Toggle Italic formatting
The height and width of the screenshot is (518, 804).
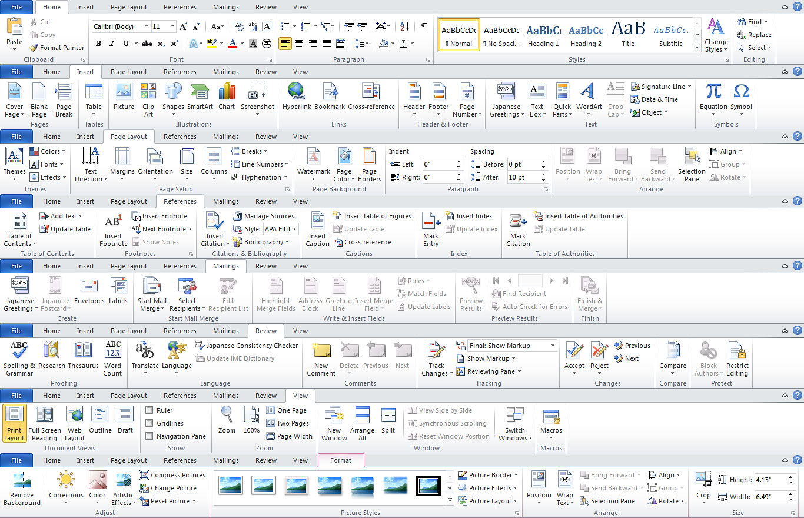[112, 44]
